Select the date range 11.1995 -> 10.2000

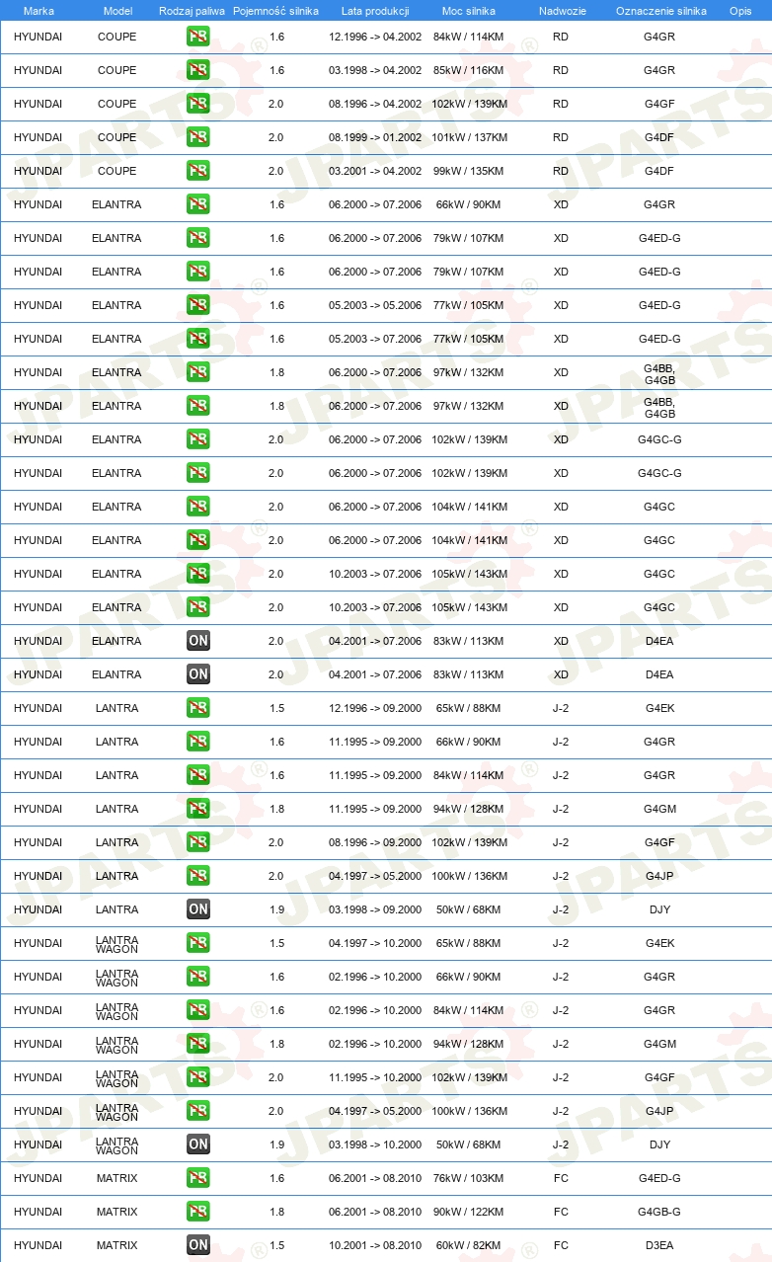(x=375, y=1077)
